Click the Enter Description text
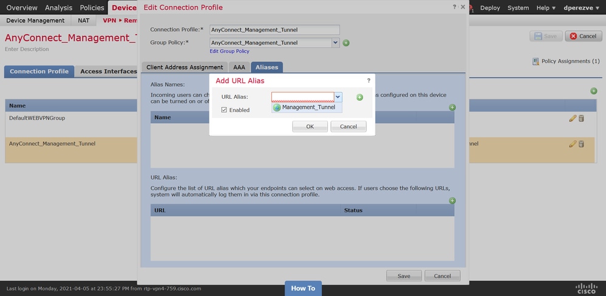This screenshot has height=296, width=606. click(27, 49)
